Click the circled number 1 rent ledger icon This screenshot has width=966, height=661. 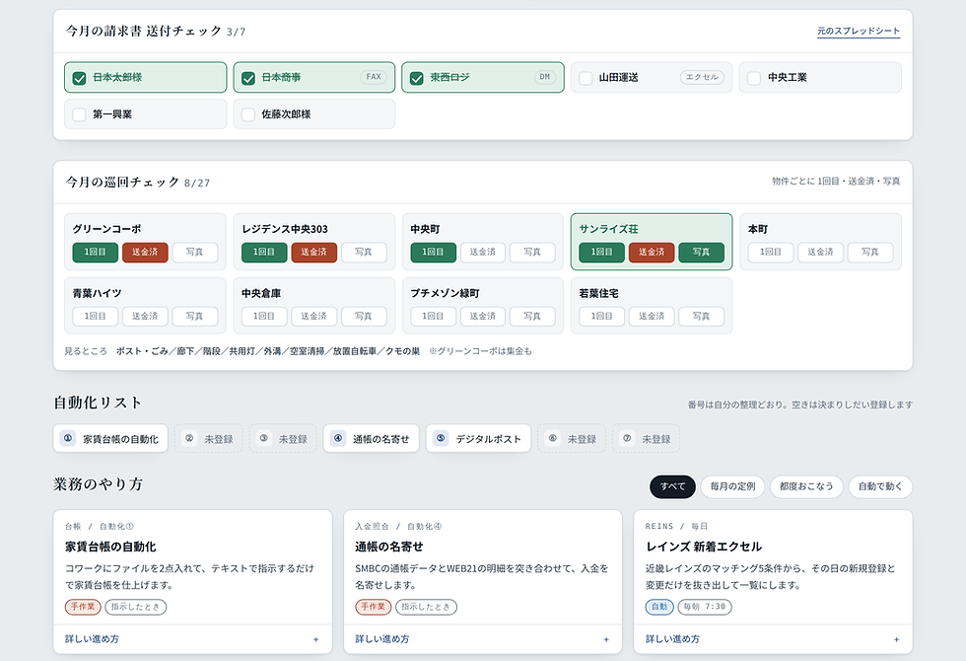pos(68,438)
